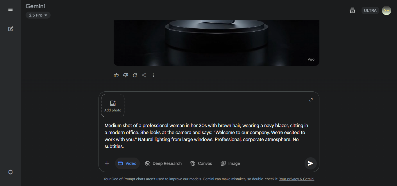
Task: Open more options three-dot menu
Action: pyautogui.click(x=153, y=75)
